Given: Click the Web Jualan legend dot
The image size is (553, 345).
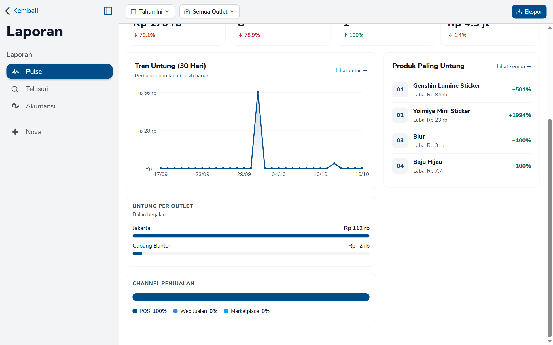Looking at the screenshot, I should 175,311.
